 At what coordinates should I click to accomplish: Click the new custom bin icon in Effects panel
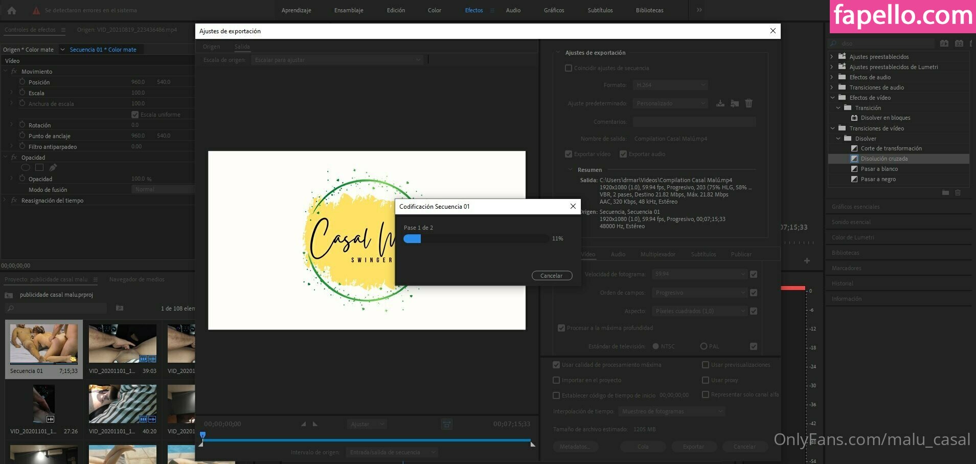coord(945,192)
